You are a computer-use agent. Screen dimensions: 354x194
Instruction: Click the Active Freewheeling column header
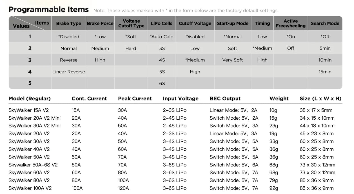click(x=291, y=23)
